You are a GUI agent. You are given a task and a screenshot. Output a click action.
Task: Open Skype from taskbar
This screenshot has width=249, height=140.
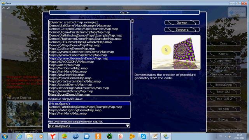coord(143,136)
